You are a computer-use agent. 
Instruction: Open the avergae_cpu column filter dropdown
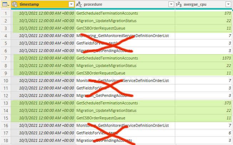coord(228,4)
